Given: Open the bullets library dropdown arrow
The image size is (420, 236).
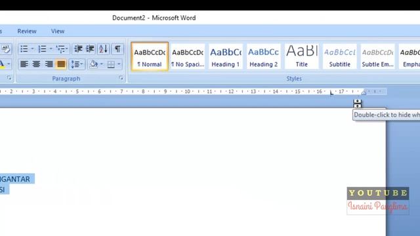Looking at the screenshot, I should click(x=32, y=49).
